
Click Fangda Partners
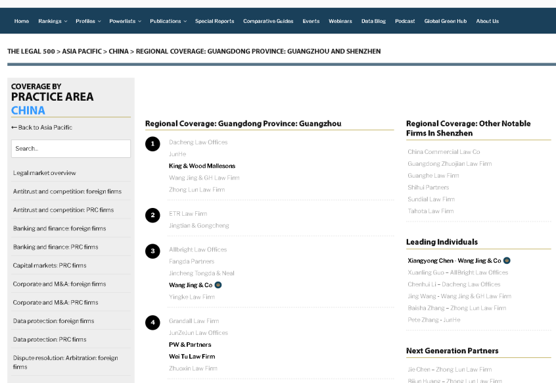[x=191, y=261]
